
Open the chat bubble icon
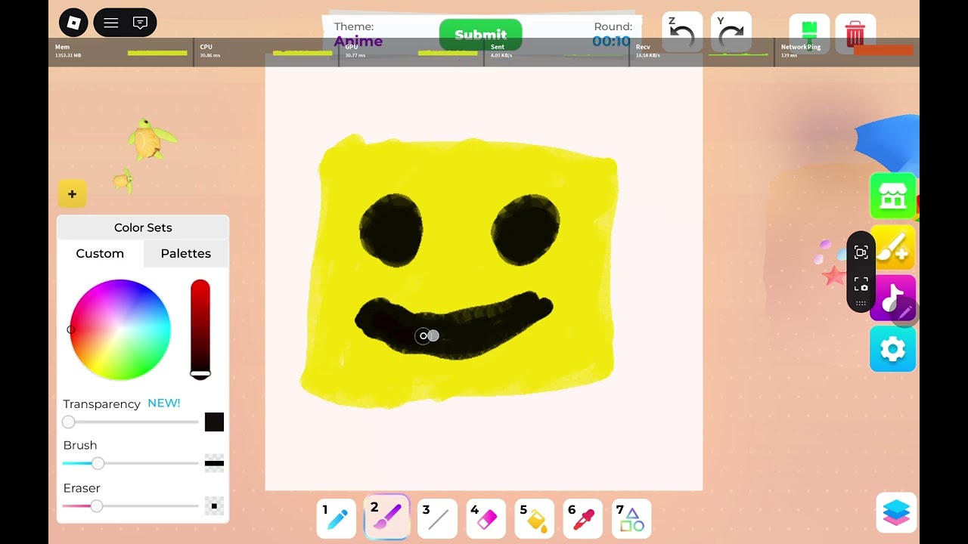click(x=140, y=23)
